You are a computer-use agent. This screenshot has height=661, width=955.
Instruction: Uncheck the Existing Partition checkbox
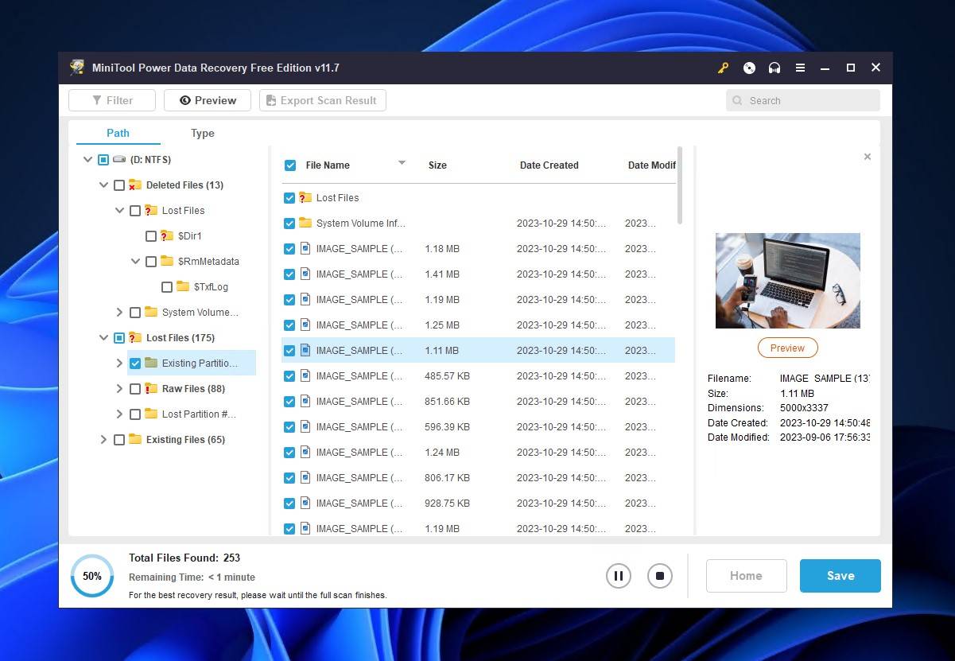pos(135,364)
